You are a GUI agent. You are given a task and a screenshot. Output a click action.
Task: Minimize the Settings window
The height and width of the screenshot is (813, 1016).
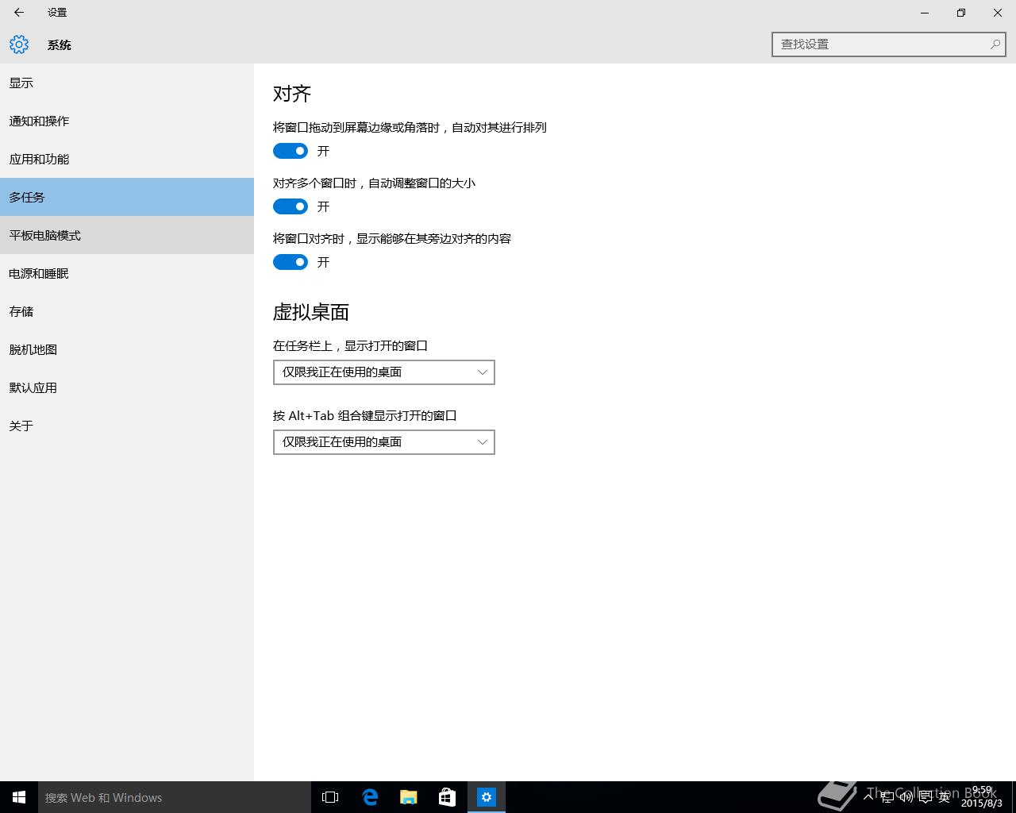[925, 13]
